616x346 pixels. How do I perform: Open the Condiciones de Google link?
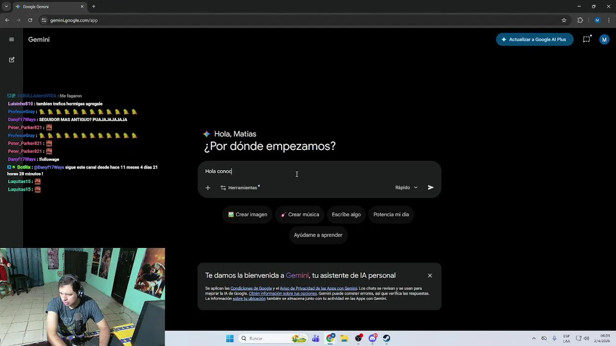pyautogui.click(x=251, y=288)
